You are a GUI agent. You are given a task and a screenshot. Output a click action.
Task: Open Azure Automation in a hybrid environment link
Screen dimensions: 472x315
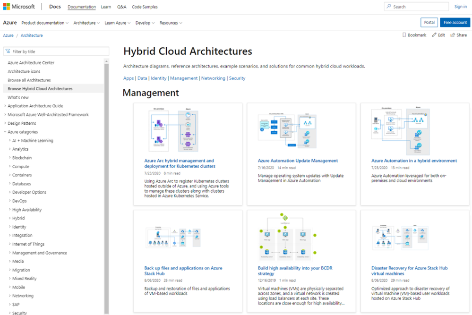414,161
